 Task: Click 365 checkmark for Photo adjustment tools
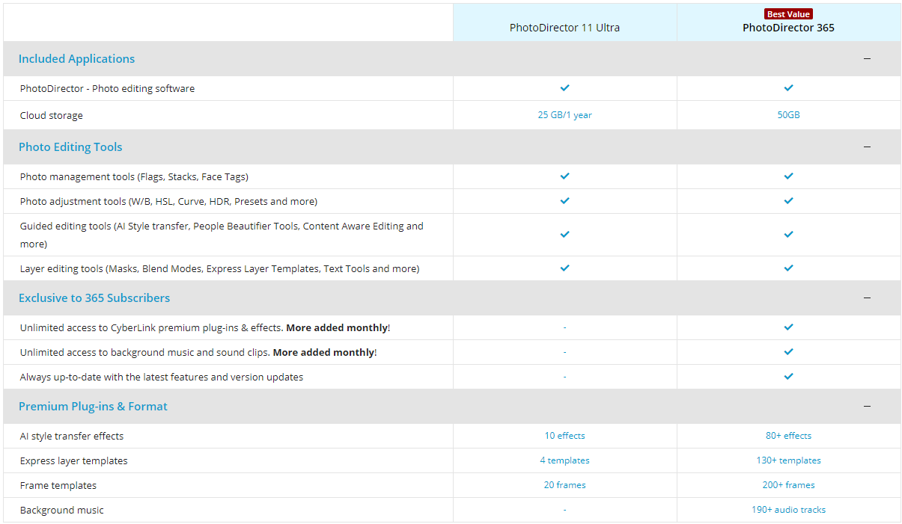[788, 200]
